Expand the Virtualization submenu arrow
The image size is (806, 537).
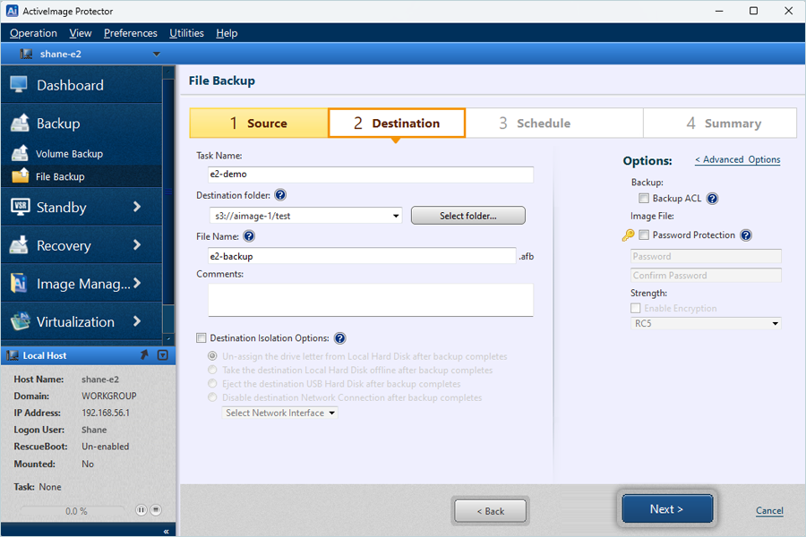pos(137,321)
